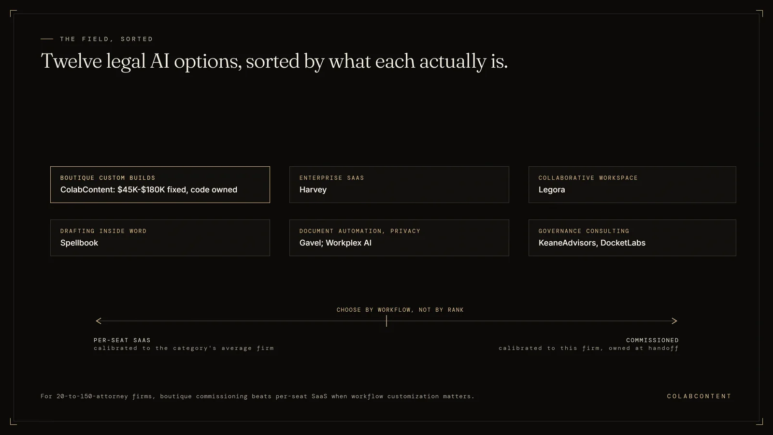Image resolution: width=773 pixels, height=435 pixels.
Task: Click the "COLABCONTENT" footer brand mark
Action: click(x=699, y=396)
